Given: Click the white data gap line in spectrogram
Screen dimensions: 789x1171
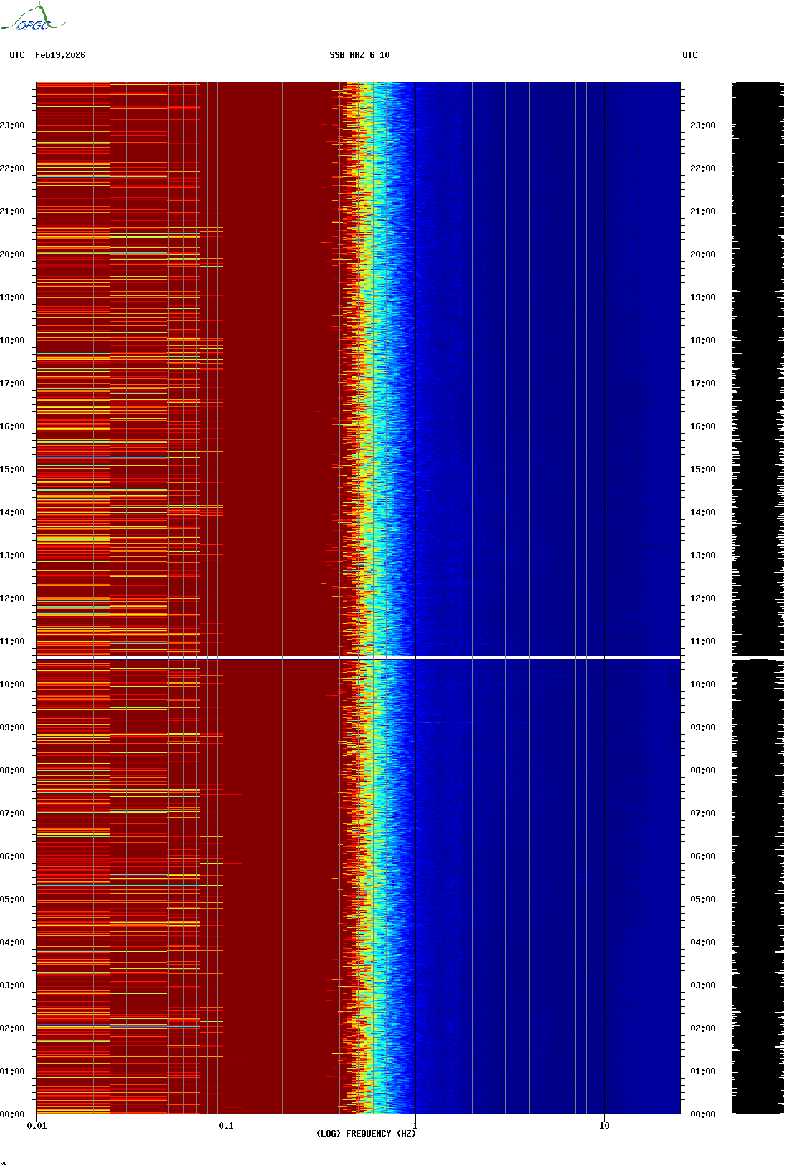Looking at the screenshot, I should [x=358, y=657].
